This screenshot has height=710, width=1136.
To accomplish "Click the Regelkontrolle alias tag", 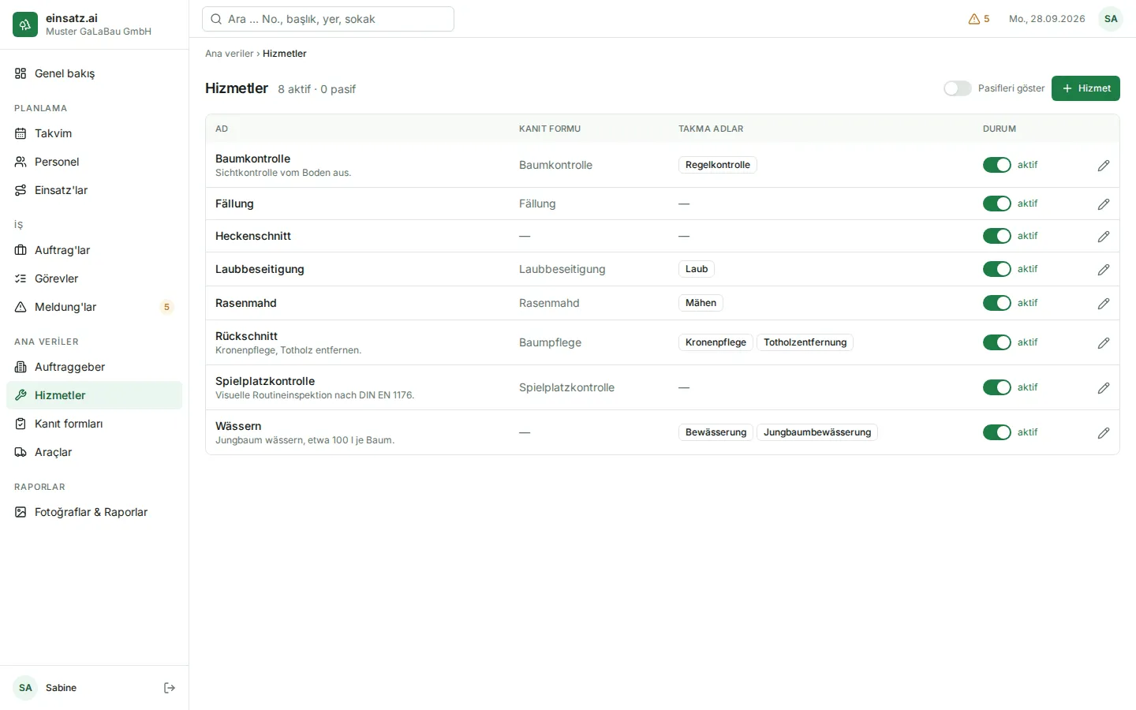I will pyautogui.click(x=718, y=165).
